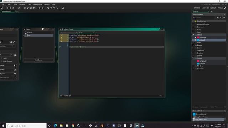Screen dimensions: 228x128
Task: Open obj_player: Create in Recent Windows
Action: click(x=208, y=117)
